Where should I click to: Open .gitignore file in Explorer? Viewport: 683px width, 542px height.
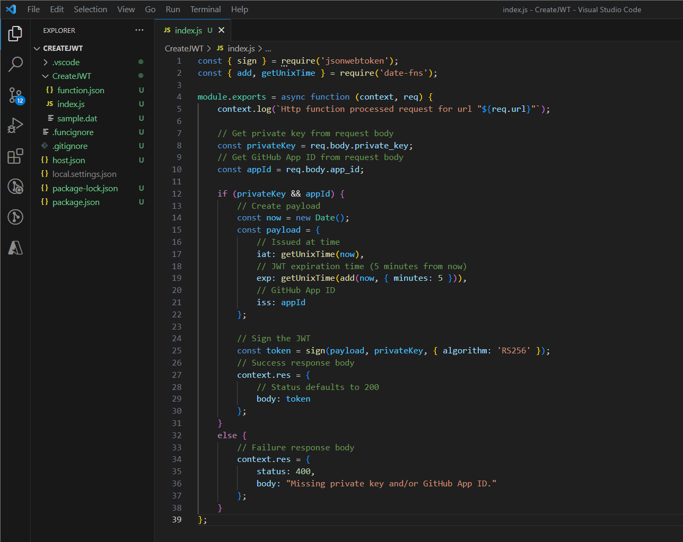click(x=70, y=146)
